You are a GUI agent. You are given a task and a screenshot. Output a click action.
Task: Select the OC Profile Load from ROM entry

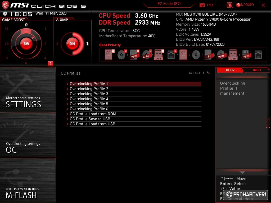click(135, 114)
